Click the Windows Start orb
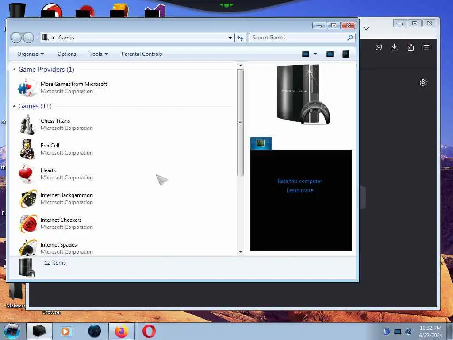The width and height of the screenshot is (453, 340). (x=12, y=331)
